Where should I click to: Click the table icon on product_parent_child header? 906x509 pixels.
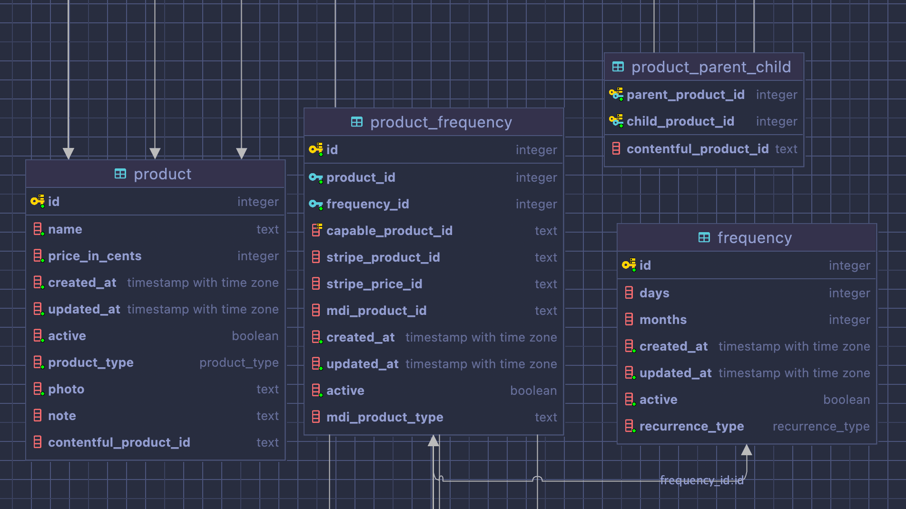click(x=617, y=67)
